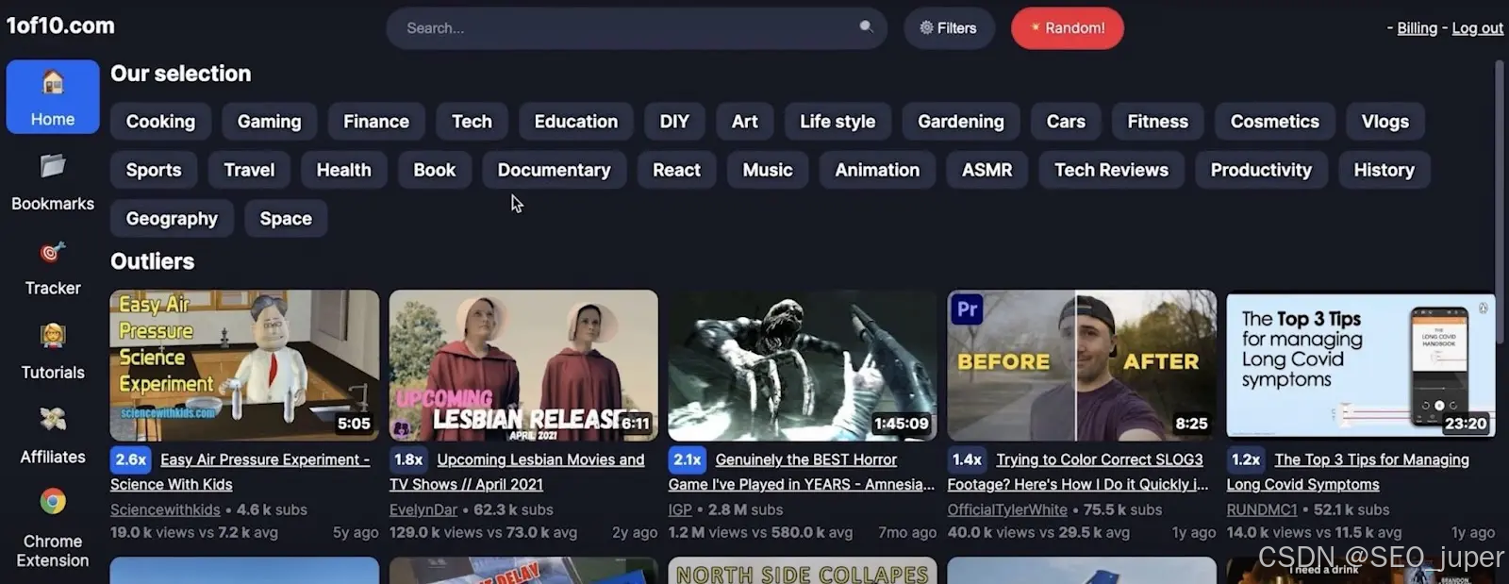Select the Art category chip
Viewport: 1509px width, 584px height.
click(x=745, y=122)
